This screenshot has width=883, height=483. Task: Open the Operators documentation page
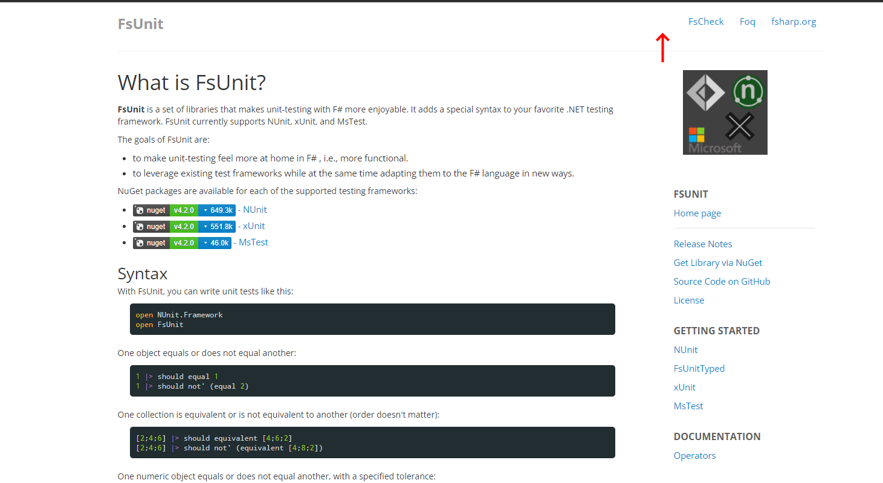[694, 455]
